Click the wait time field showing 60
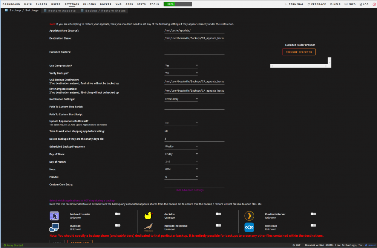This screenshot has height=248, width=377. [x=181, y=131]
